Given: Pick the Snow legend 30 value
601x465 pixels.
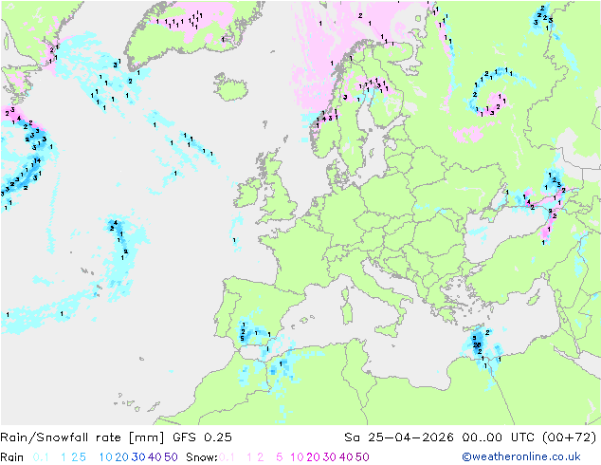Looking at the screenshot, I should [x=330, y=457].
